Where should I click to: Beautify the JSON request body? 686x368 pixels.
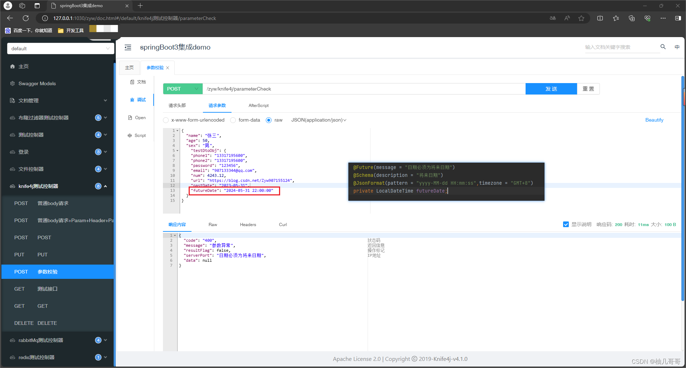point(654,120)
